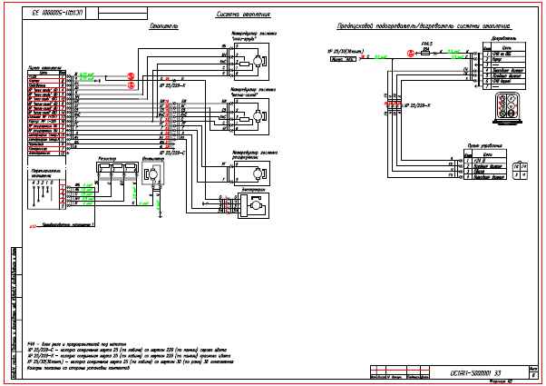Viewport: 546px width, 386px height.
Task: Select row 6 of the Догреватель pin table
Action: (504, 81)
